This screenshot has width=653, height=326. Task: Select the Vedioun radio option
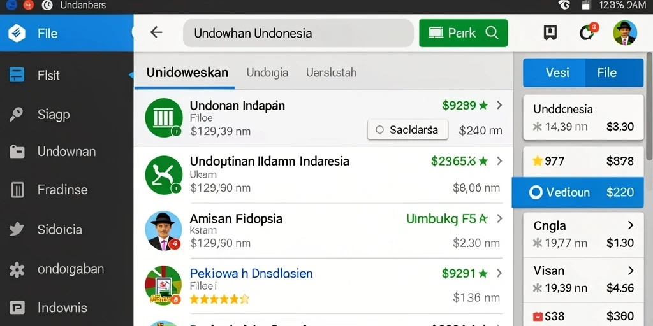[536, 192]
